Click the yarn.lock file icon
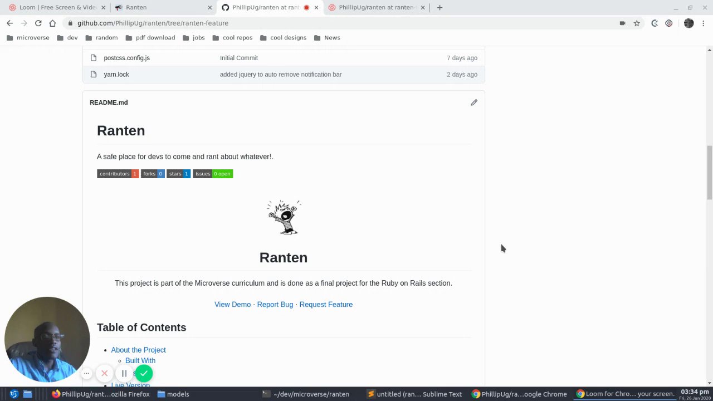The height and width of the screenshot is (401, 713). point(94,74)
